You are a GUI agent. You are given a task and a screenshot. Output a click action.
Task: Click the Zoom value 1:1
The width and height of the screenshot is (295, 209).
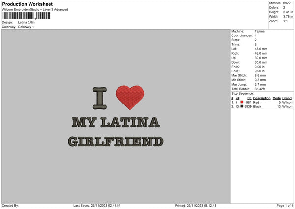pos(285,21)
